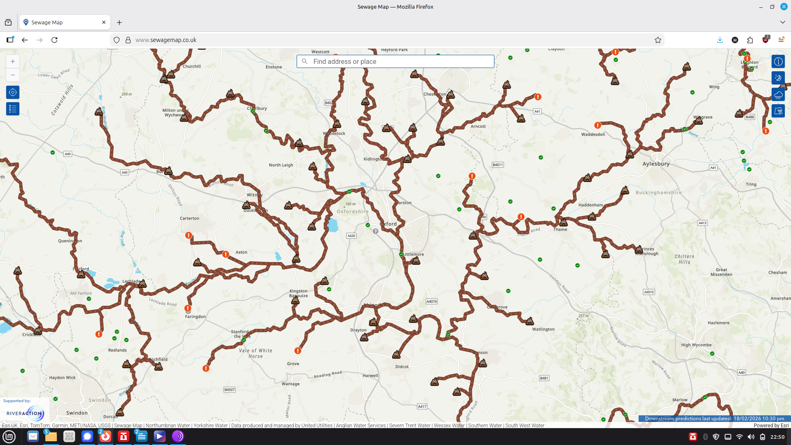The width and height of the screenshot is (791, 445).
Task: Click the find my location button
Action: tap(13, 92)
